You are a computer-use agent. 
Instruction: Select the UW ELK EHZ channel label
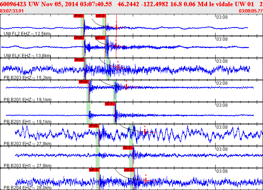[x=27, y=56]
